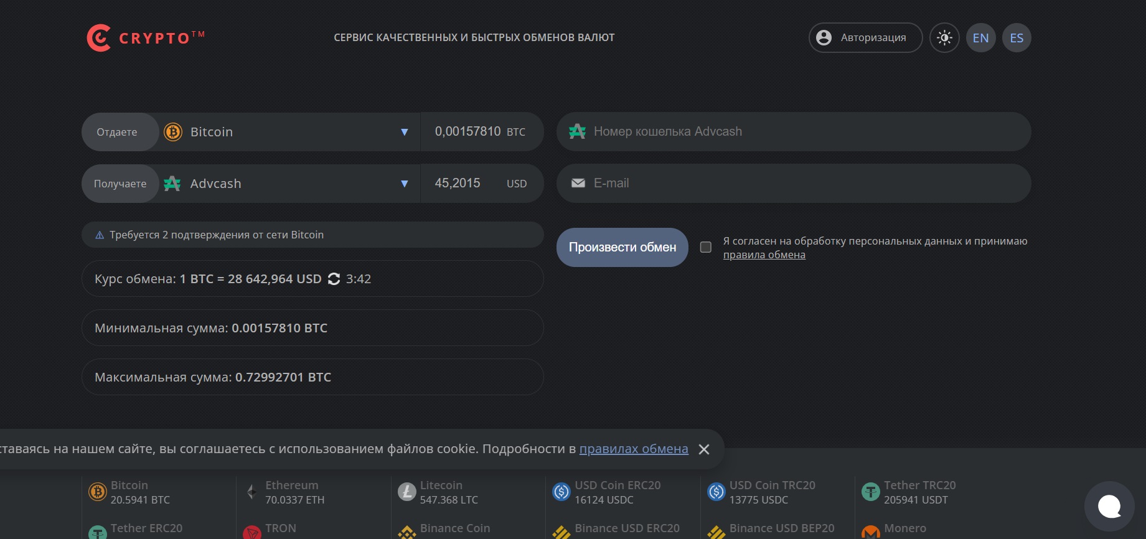The image size is (1146, 539).
Task: Click the E-mail input field
Action: click(x=794, y=183)
